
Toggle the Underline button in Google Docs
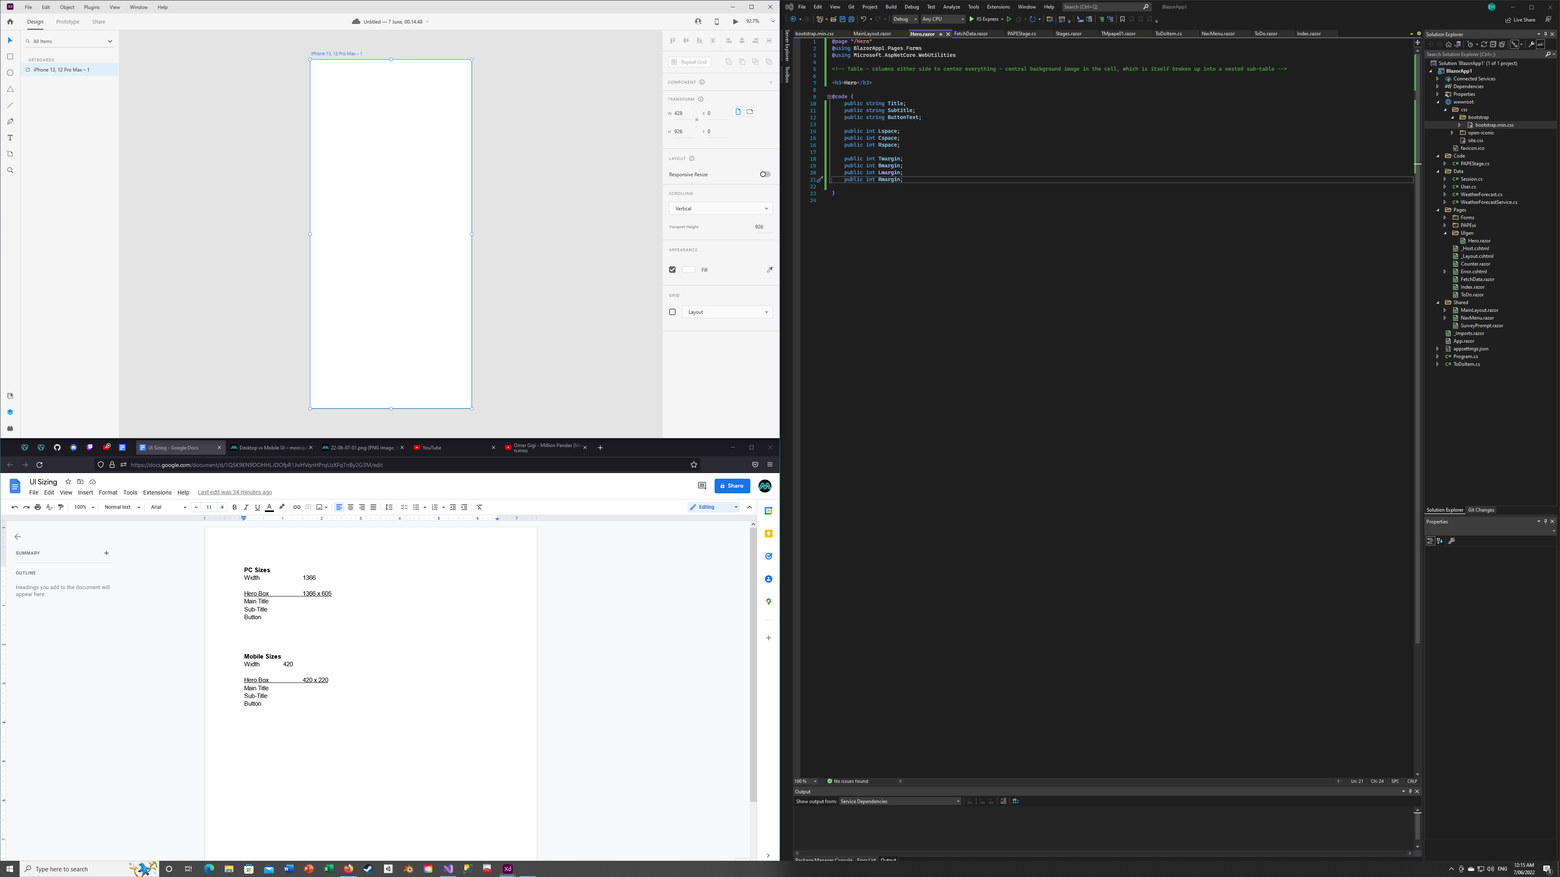pos(258,507)
